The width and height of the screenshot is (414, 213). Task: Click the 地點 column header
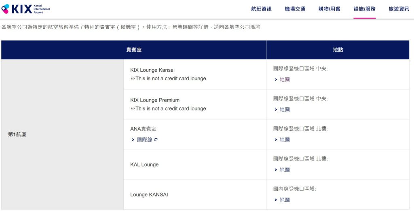point(338,50)
